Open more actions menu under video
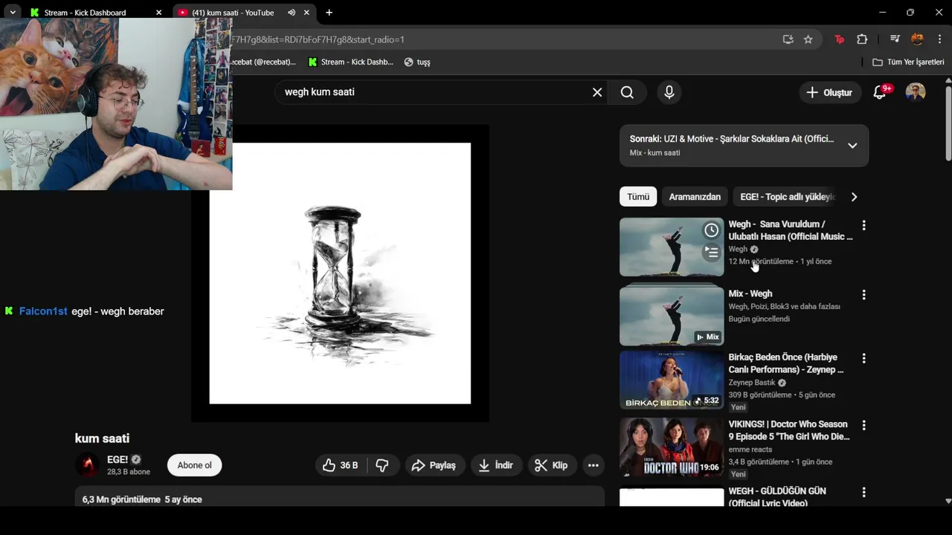The width and height of the screenshot is (952, 535). 593,465
